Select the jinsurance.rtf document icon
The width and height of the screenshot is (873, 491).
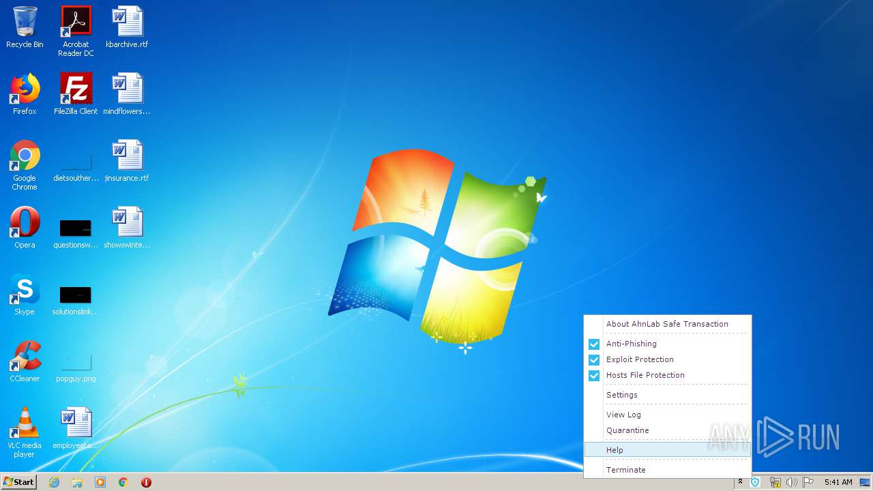click(x=127, y=161)
